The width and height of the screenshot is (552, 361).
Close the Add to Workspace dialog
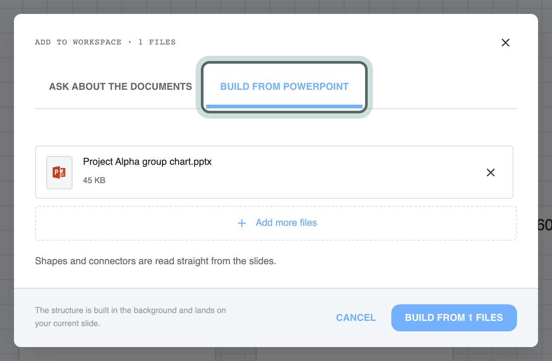click(505, 42)
